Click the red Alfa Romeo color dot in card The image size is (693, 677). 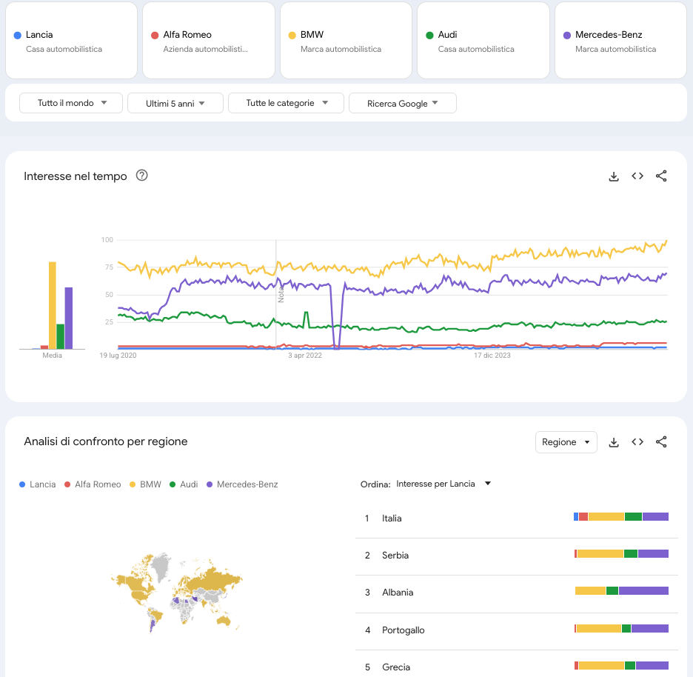click(155, 36)
